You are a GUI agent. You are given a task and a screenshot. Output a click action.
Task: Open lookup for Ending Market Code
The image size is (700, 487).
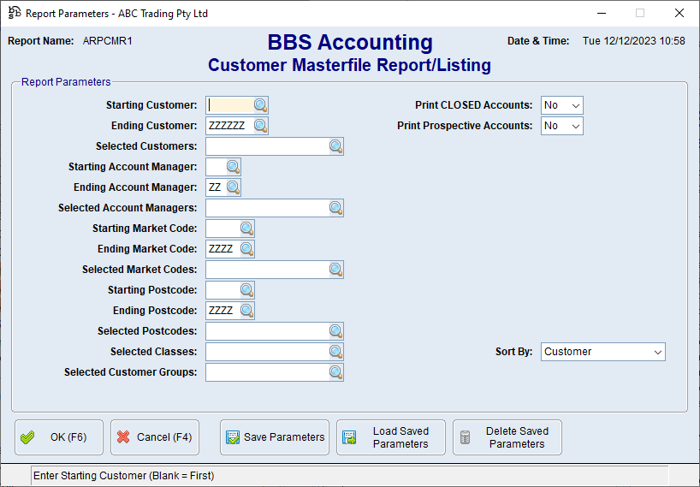(246, 249)
